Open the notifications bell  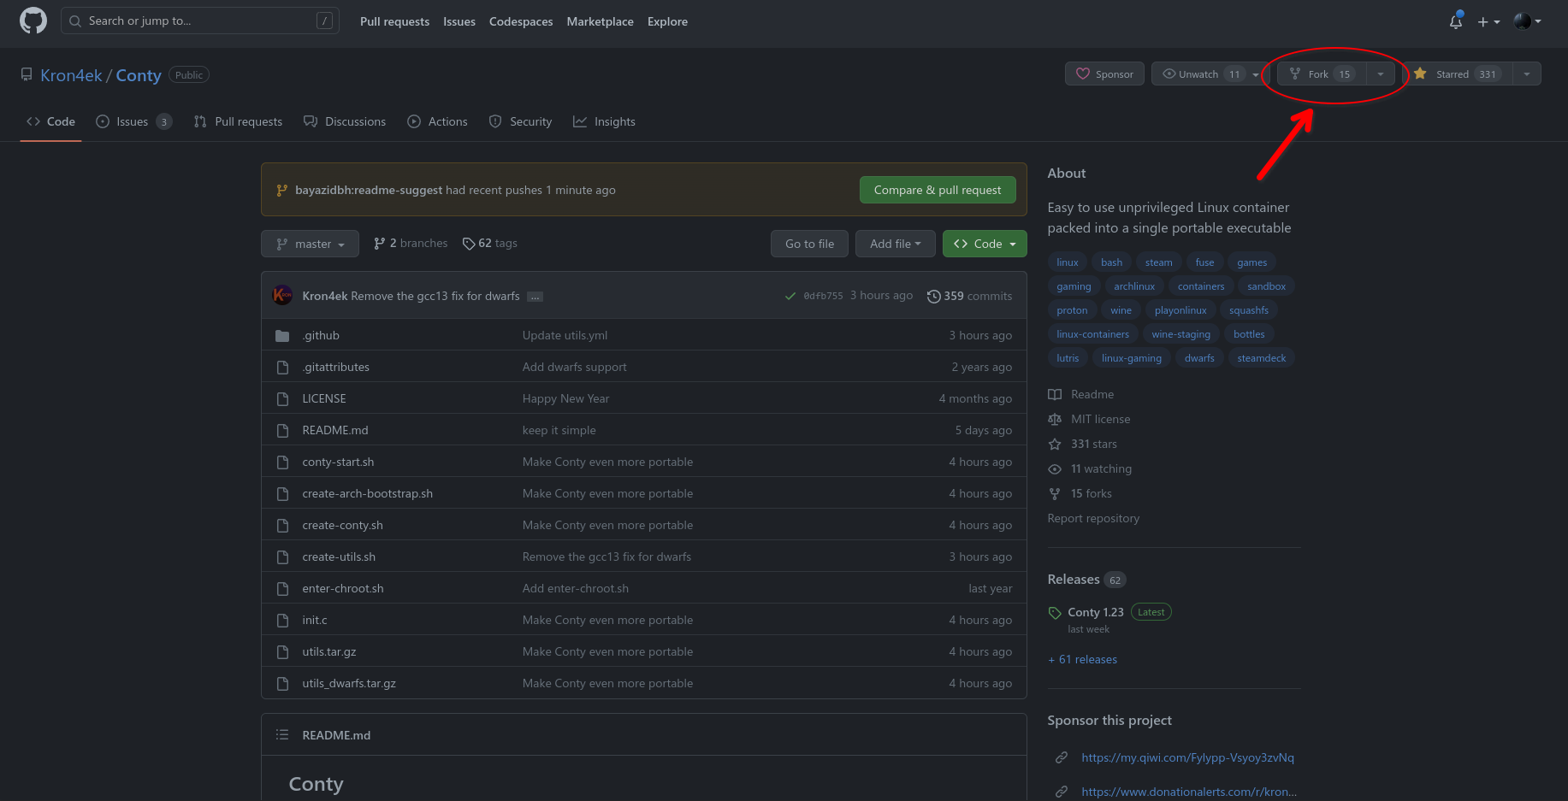click(x=1456, y=21)
